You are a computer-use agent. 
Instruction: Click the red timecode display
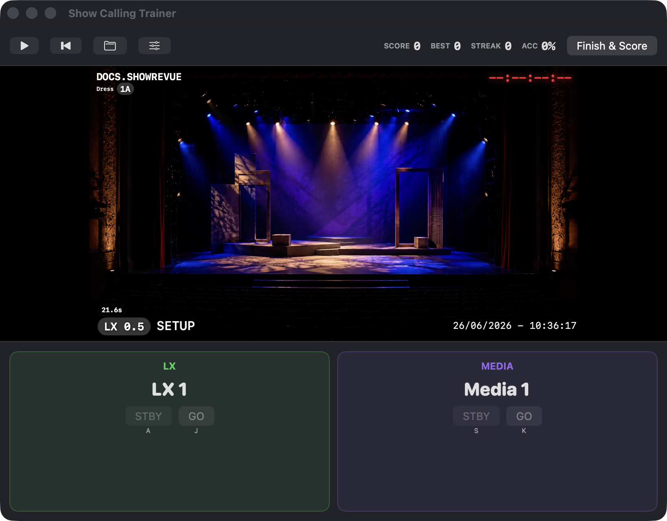530,78
